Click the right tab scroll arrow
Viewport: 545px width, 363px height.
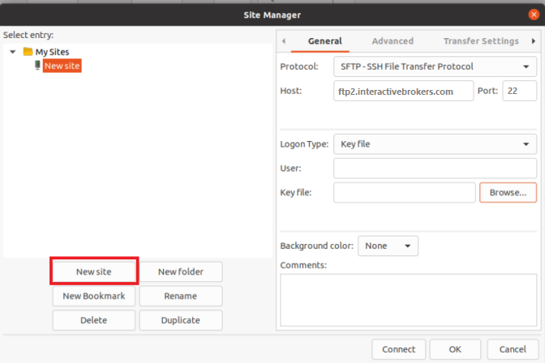(x=533, y=41)
